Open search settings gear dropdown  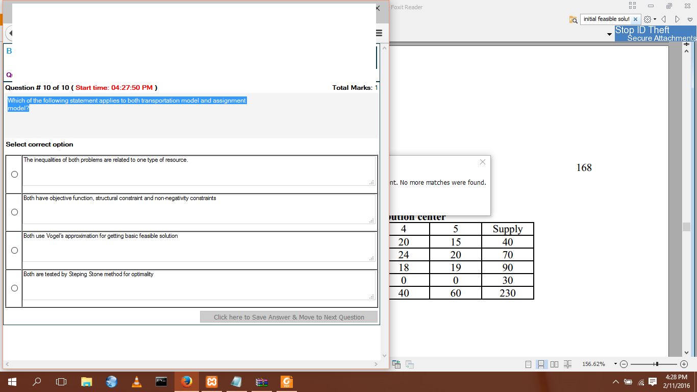tap(648, 19)
